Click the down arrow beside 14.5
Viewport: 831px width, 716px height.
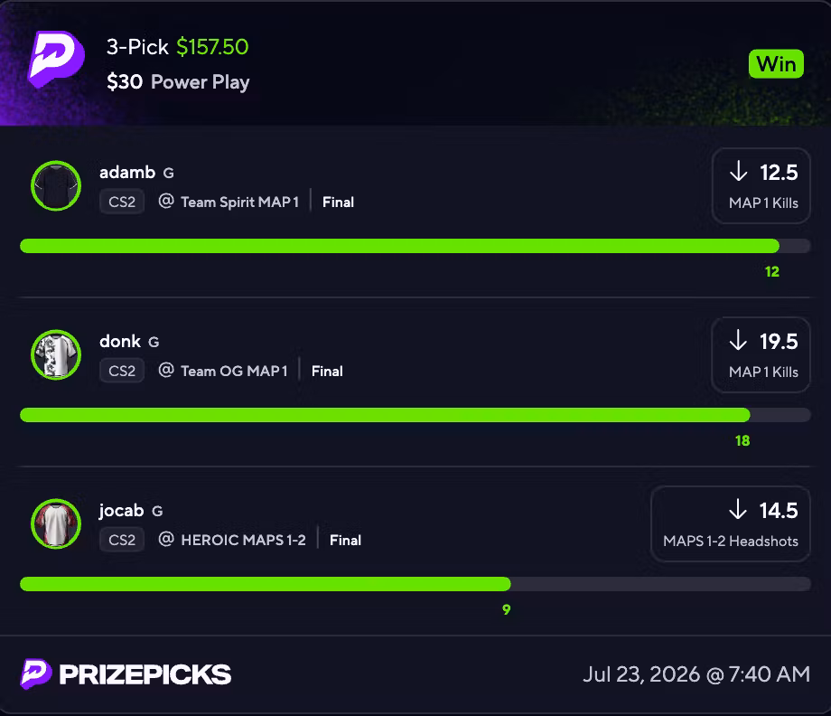click(x=738, y=510)
